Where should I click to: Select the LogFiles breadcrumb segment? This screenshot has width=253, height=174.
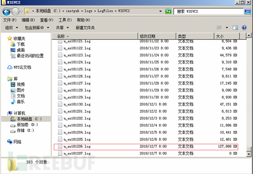coord(105,11)
